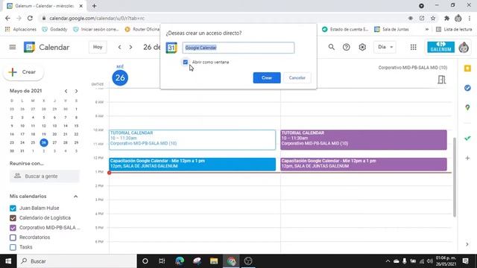Click the green checkmark add-on icon

467,138
